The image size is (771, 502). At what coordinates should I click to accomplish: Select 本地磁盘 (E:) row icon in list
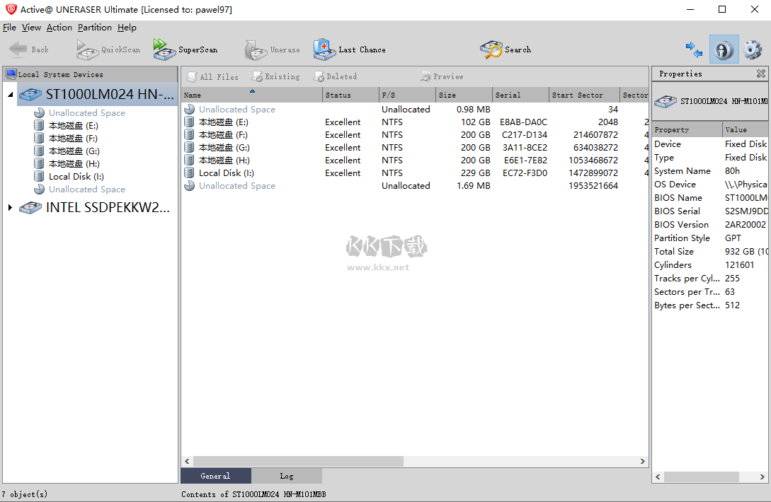click(189, 122)
